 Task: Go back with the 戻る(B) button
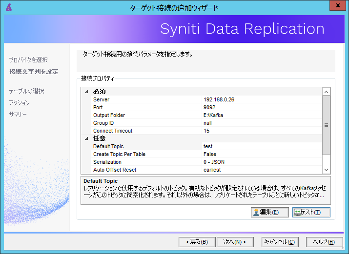(x=197, y=242)
